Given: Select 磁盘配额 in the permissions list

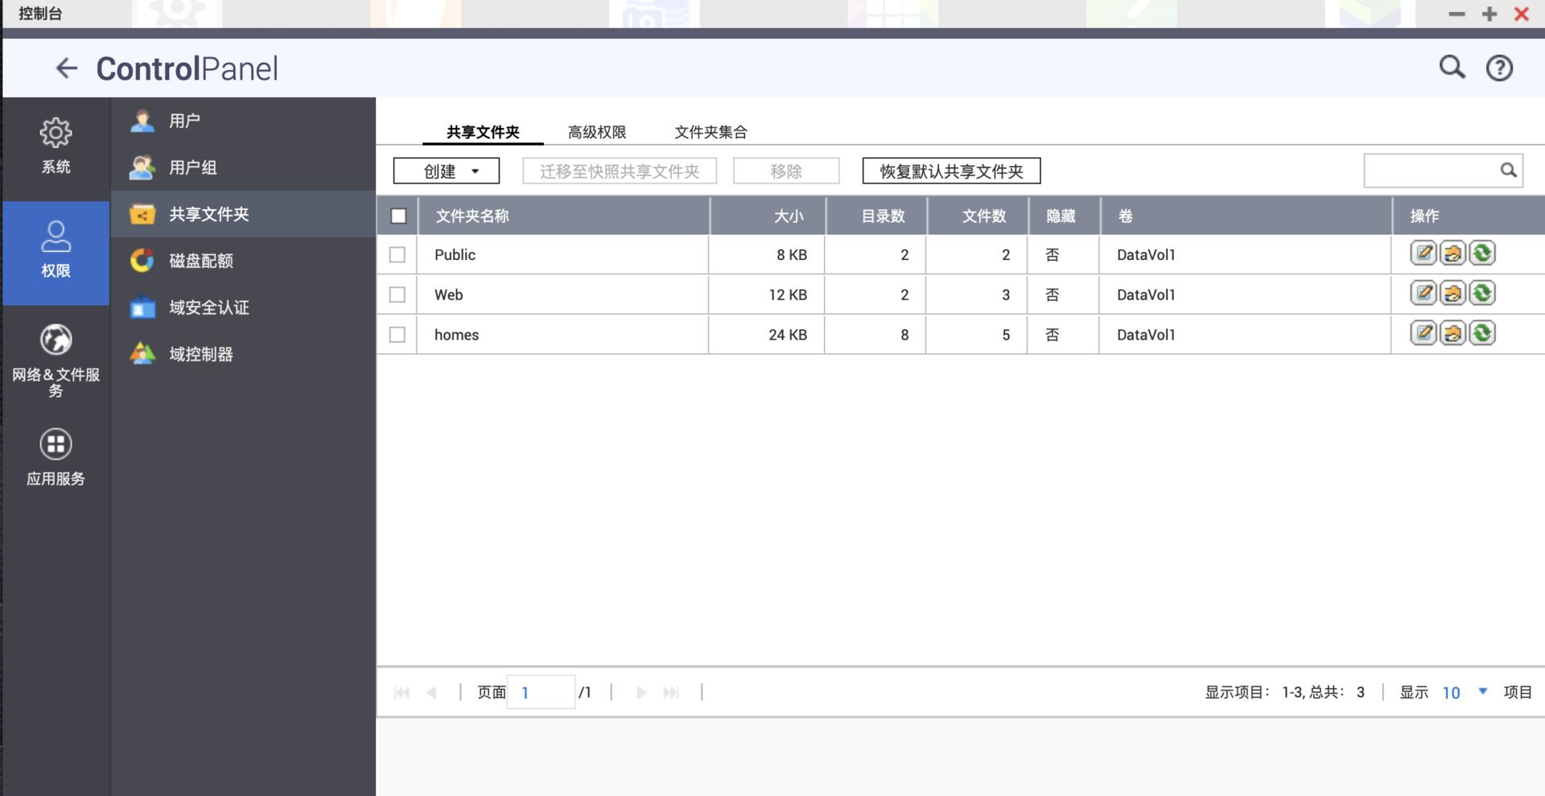Looking at the screenshot, I should [200, 261].
